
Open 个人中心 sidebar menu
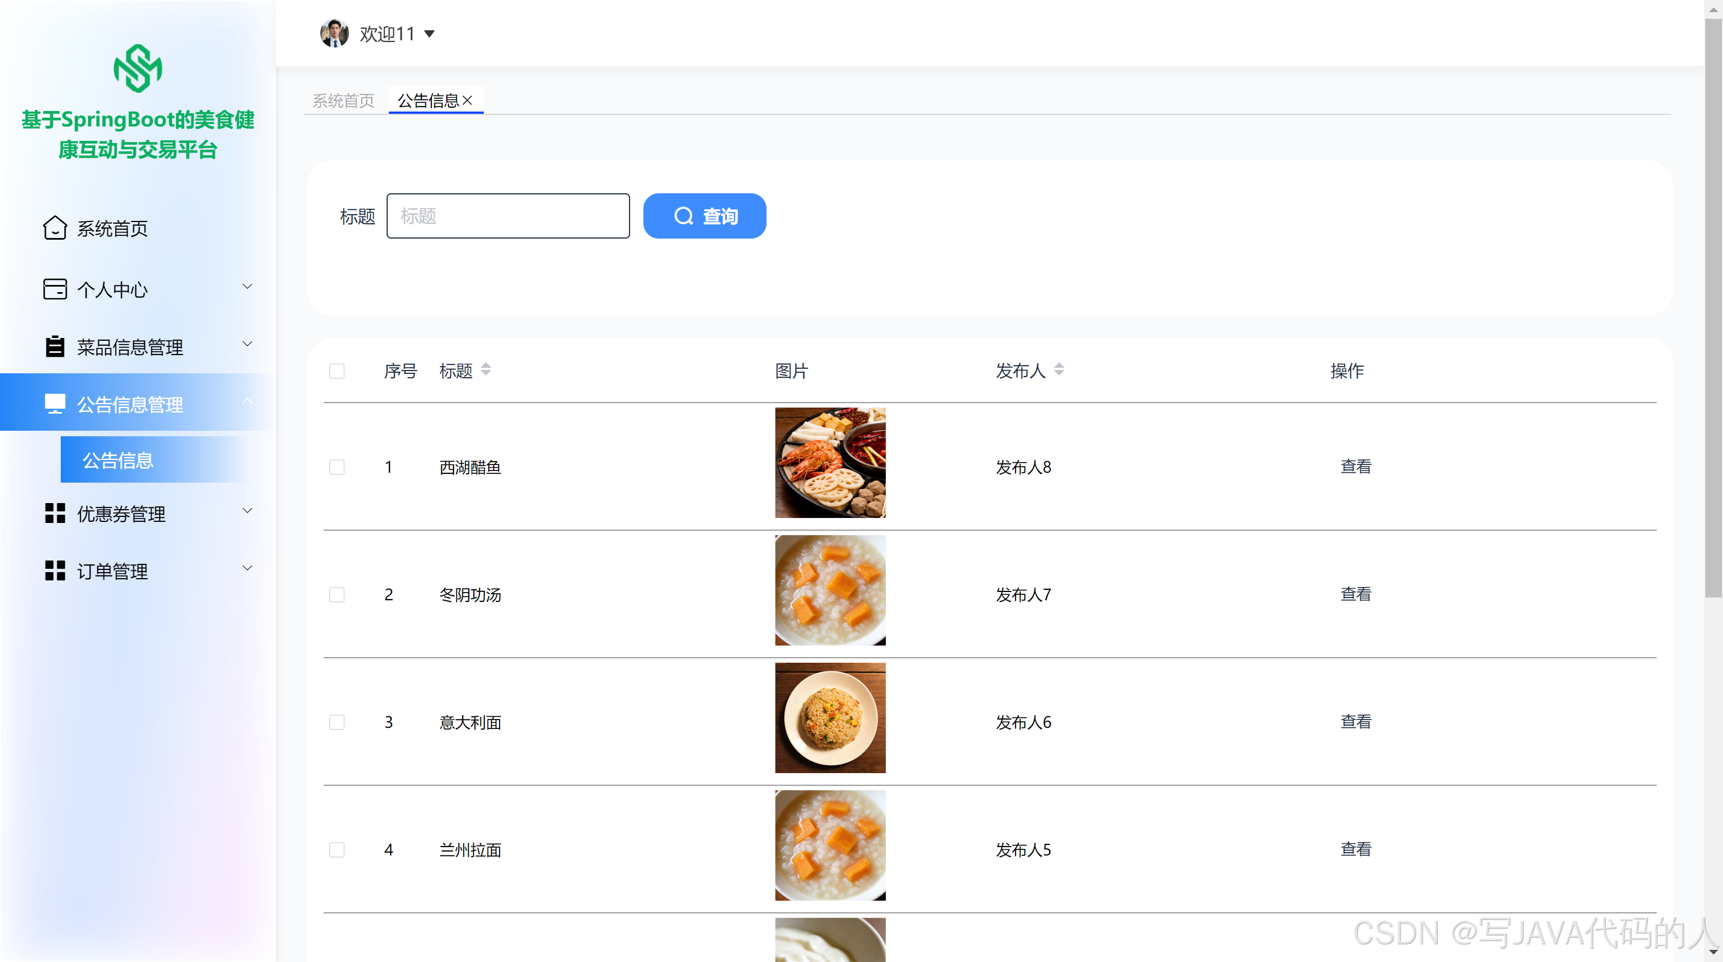point(138,290)
